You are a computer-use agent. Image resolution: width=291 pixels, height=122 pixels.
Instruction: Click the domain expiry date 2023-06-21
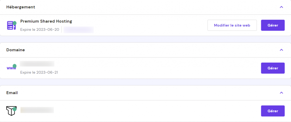point(39,72)
